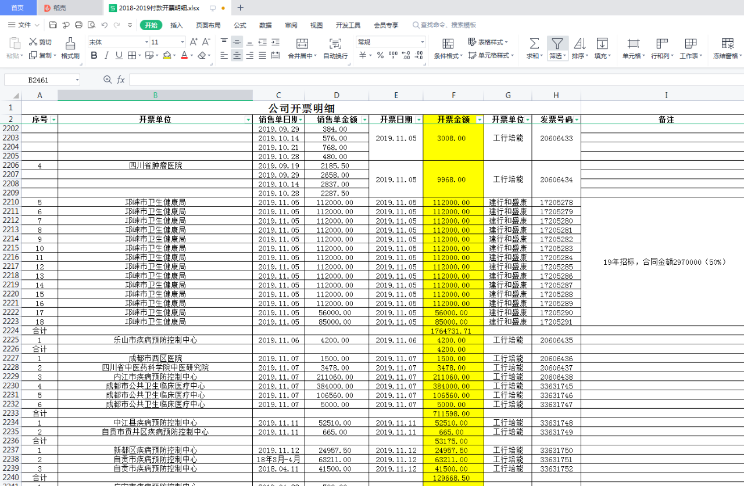This screenshot has height=486, width=744.
Task: Click the Freeze Panes (冻结窗格) icon
Action: 727,44
